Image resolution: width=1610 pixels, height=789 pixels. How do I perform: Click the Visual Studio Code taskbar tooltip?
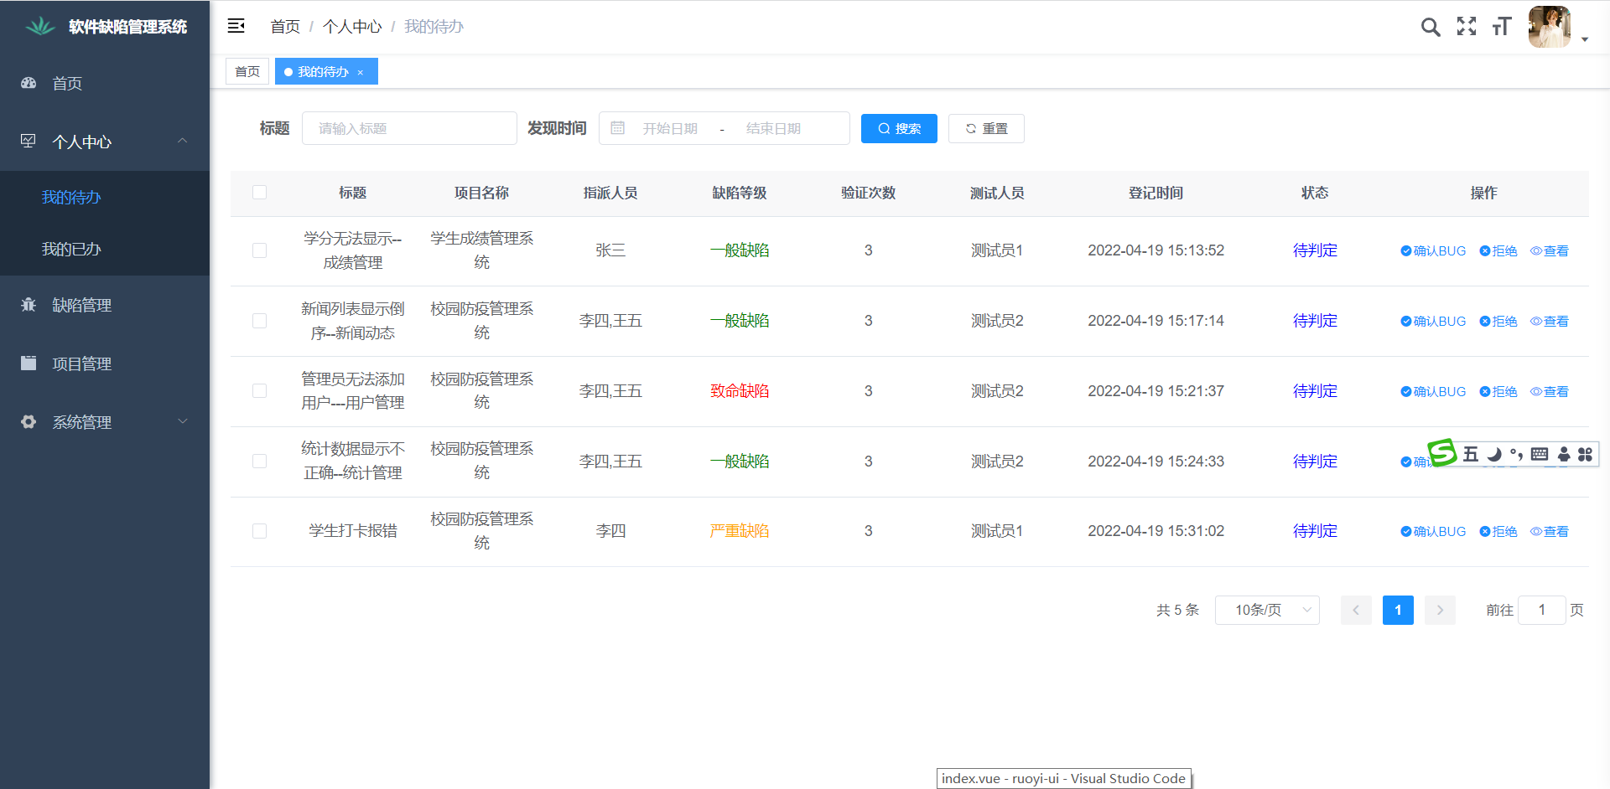coord(1063,779)
